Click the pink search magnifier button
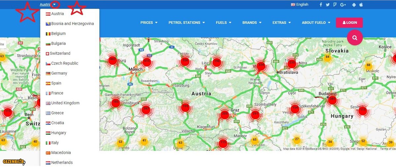Viewport: 396px width, 167px height. tap(355, 38)
